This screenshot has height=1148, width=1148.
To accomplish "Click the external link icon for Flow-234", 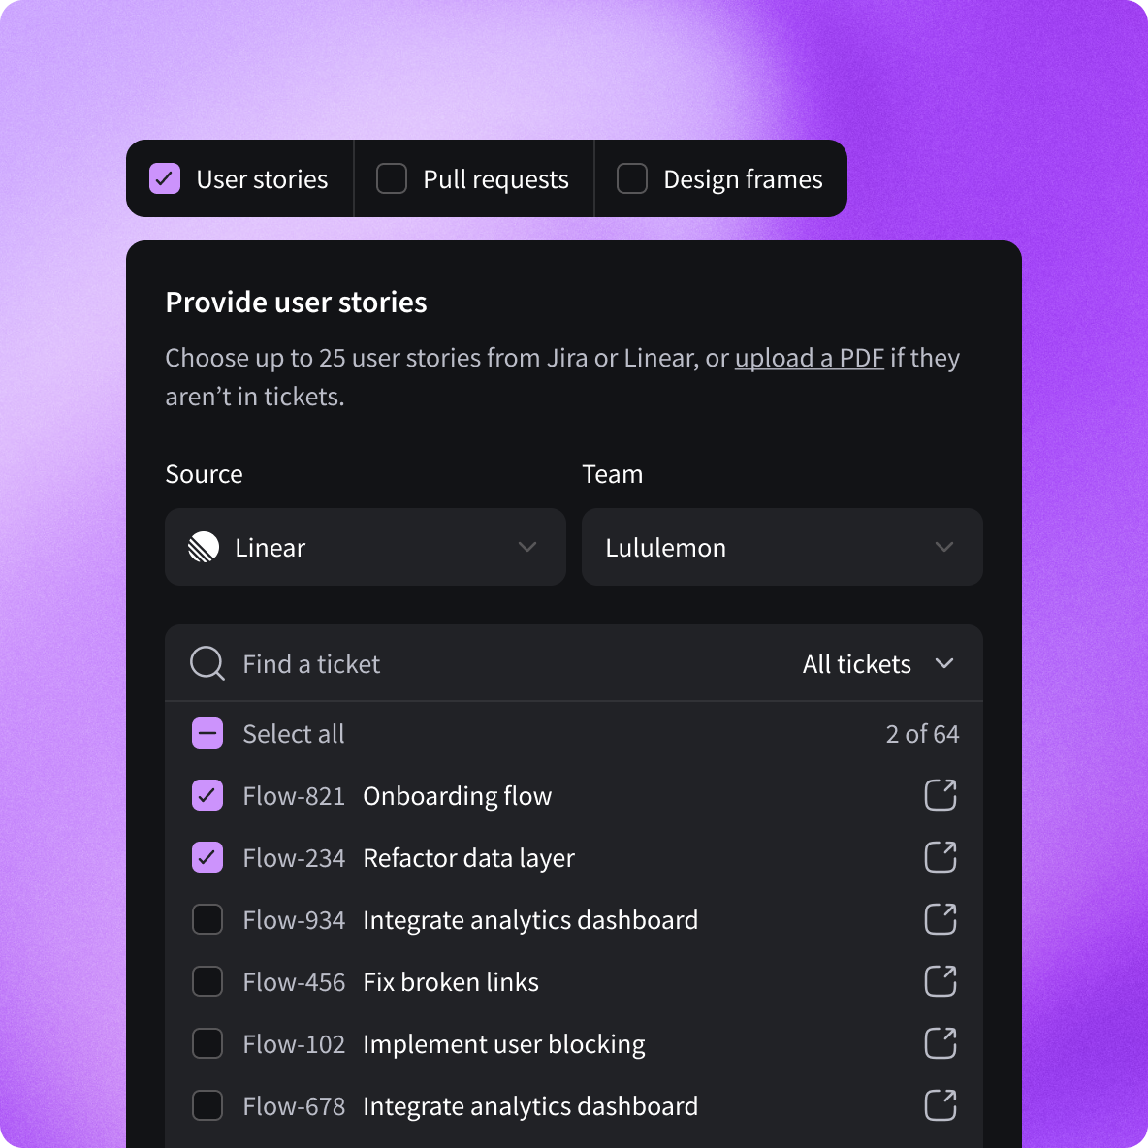I will 940,857.
